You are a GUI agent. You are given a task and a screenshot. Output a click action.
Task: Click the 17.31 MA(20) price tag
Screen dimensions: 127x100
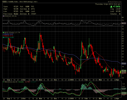click(x=124, y=73)
